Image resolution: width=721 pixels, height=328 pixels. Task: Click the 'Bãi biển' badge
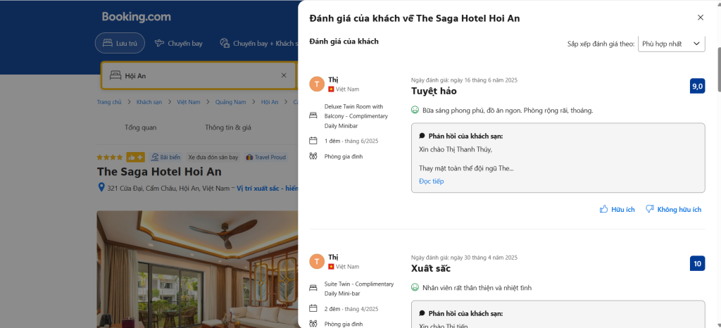165,157
